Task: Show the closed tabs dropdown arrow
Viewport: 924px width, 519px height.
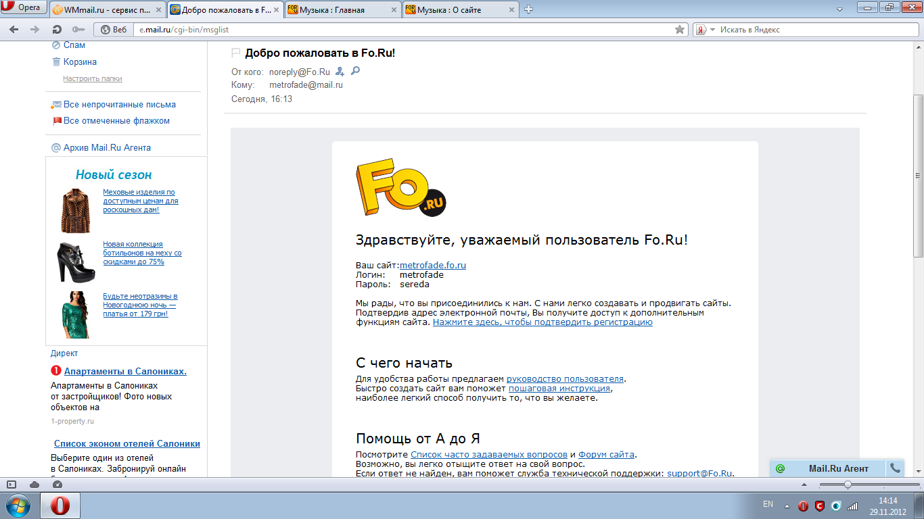Action: pyautogui.click(x=839, y=9)
